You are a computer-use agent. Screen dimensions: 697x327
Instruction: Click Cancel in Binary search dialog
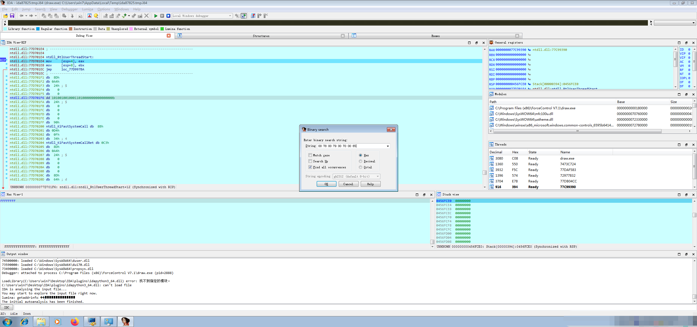click(348, 184)
